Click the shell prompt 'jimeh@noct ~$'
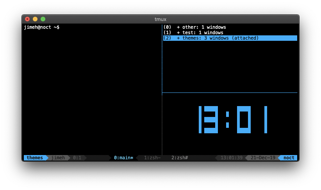Image resolution: width=321 pixels, height=190 pixels. point(41,27)
